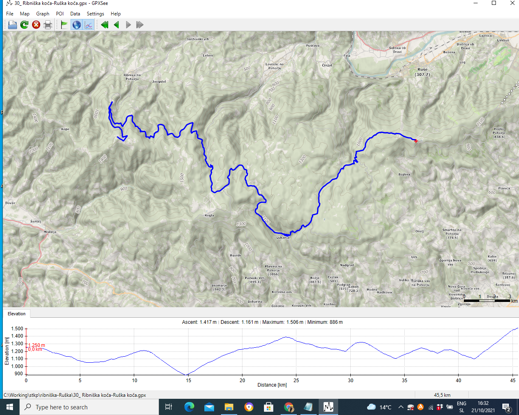This screenshot has width=519, height=415.
Task: Go to the first file (double left arrow)
Action: tap(105, 25)
